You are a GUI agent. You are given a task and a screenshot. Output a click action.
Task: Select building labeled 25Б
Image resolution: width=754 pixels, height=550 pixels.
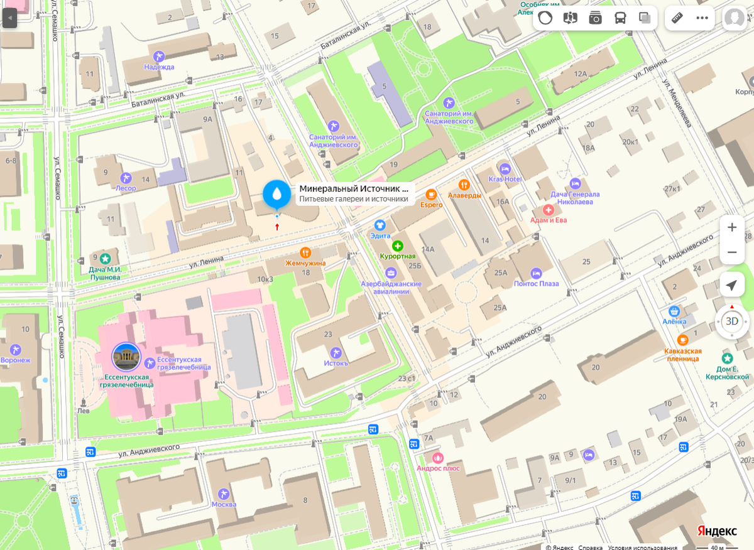[x=414, y=266]
